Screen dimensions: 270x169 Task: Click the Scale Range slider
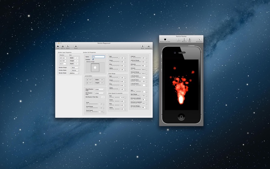(92, 108)
